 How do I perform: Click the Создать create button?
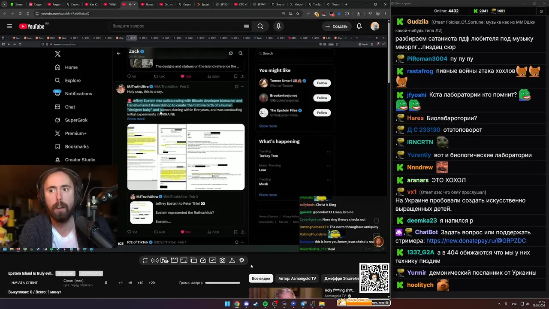[x=336, y=26]
